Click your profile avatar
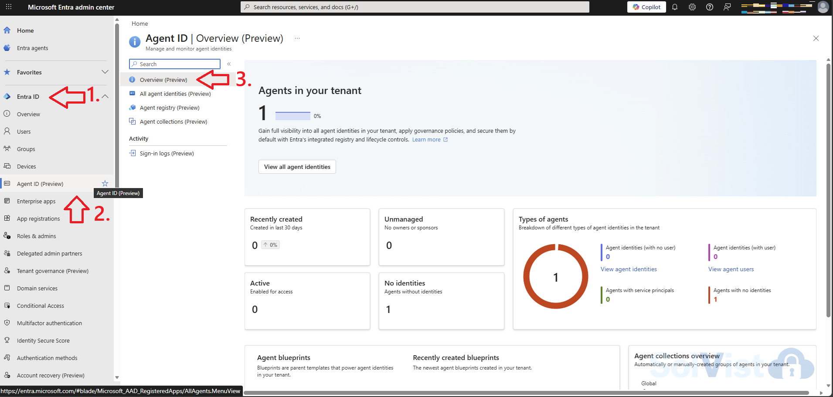The image size is (833, 397). [823, 7]
